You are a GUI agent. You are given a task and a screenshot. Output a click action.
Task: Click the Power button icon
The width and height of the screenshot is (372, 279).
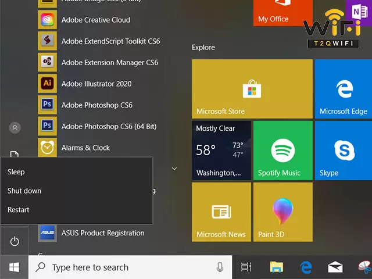(15, 241)
